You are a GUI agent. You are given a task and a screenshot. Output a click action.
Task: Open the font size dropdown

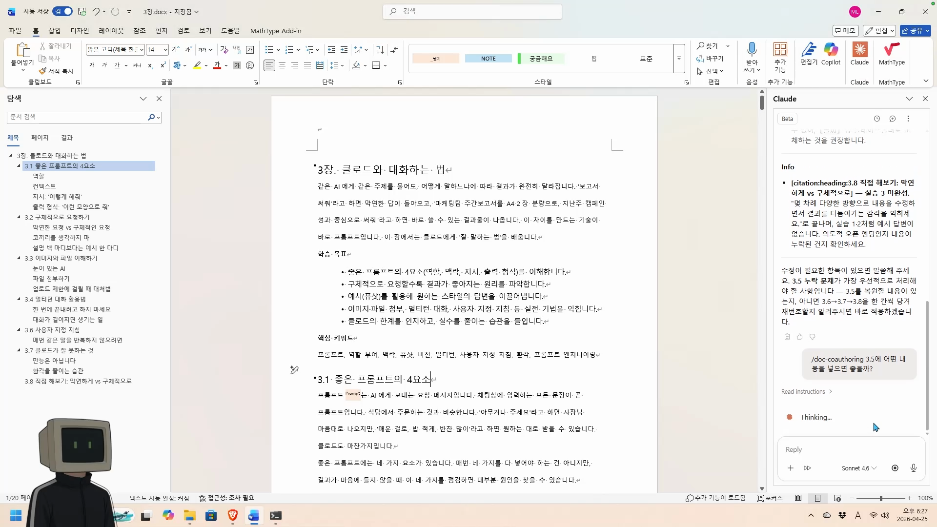[165, 50]
